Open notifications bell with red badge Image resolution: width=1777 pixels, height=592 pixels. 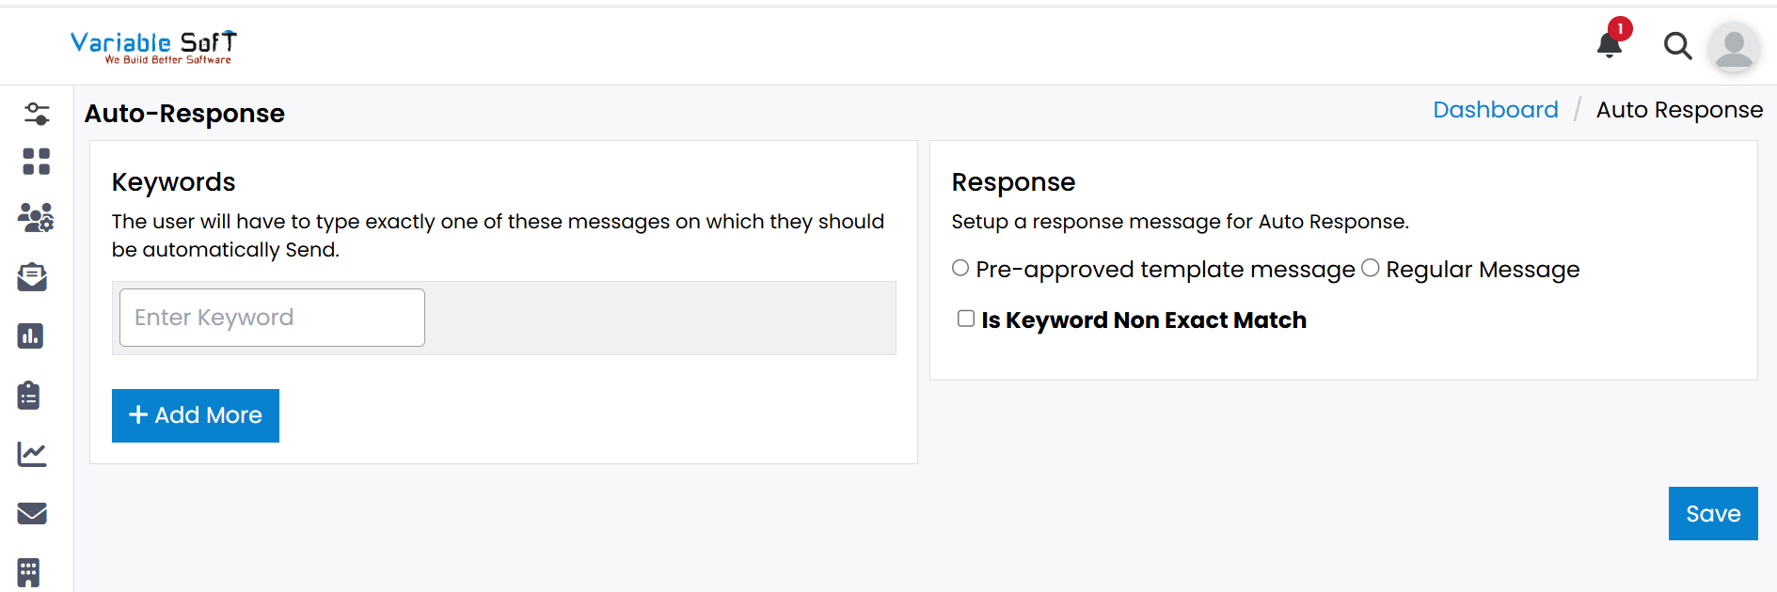(1610, 44)
